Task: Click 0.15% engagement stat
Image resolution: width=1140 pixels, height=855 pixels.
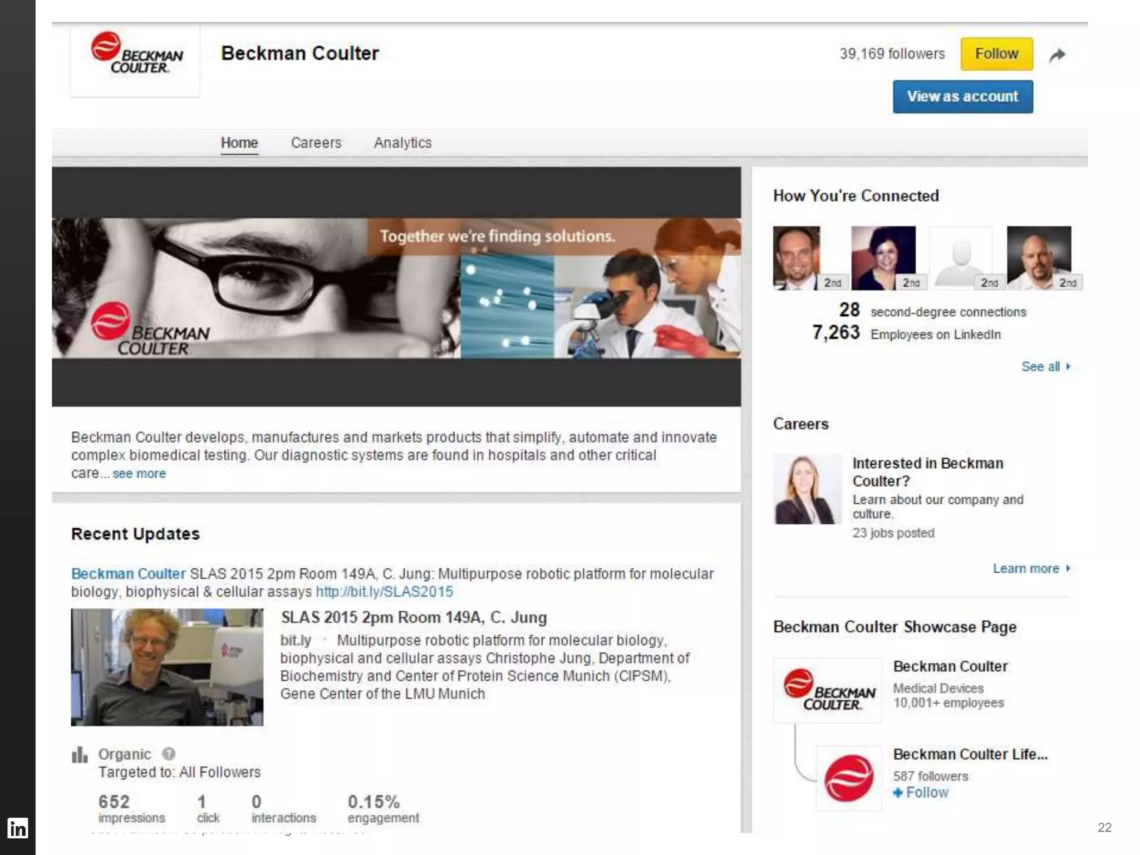Action: pos(383,809)
